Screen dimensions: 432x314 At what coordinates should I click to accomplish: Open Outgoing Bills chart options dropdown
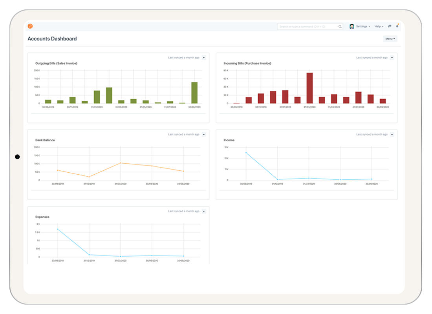(204, 58)
